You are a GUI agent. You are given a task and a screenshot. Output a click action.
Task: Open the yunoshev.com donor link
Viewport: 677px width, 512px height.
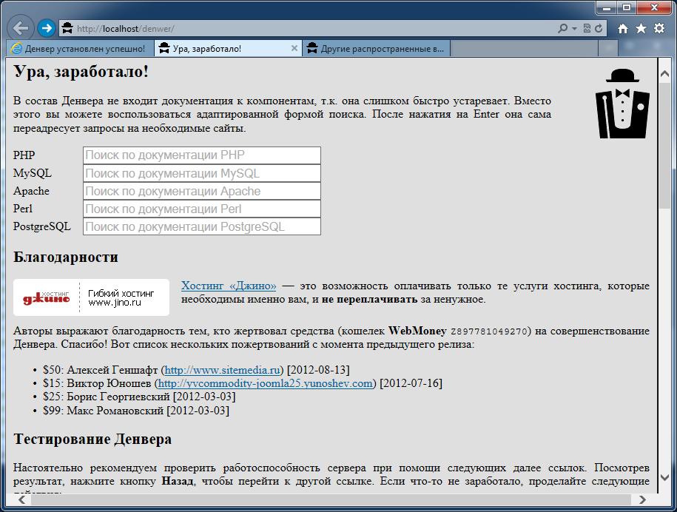tap(265, 383)
